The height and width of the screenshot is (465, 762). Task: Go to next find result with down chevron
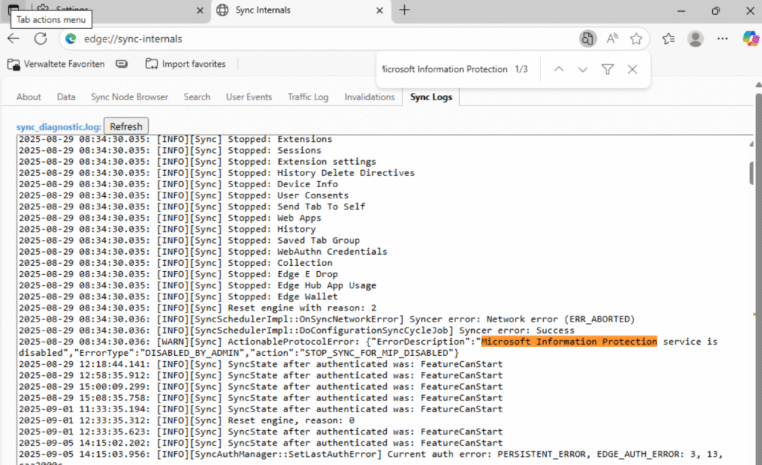pos(583,69)
